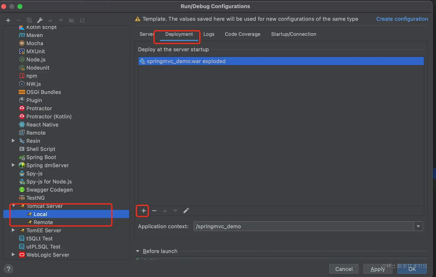Select the NW.js template
The height and width of the screenshot is (277, 436).
(x=33, y=84)
